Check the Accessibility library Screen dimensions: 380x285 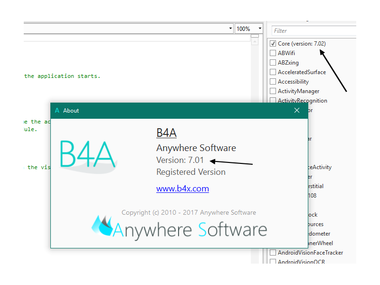tap(273, 82)
